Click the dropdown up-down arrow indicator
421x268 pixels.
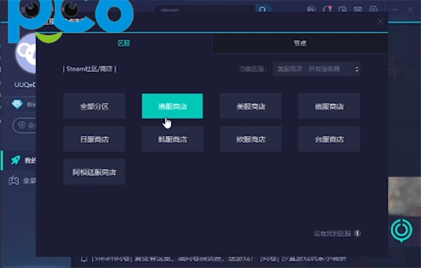coord(356,69)
